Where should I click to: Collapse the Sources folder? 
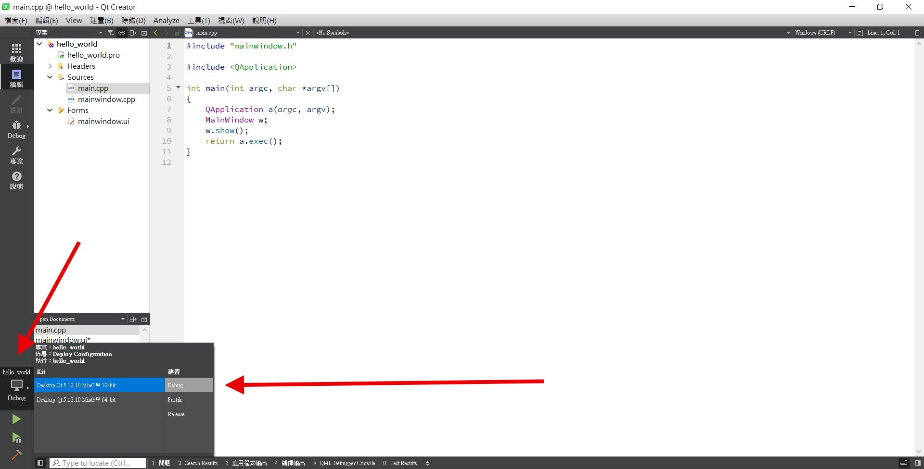point(50,77)
